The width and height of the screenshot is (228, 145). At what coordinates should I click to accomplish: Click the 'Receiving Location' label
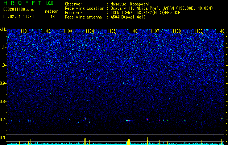click(84, 8)
